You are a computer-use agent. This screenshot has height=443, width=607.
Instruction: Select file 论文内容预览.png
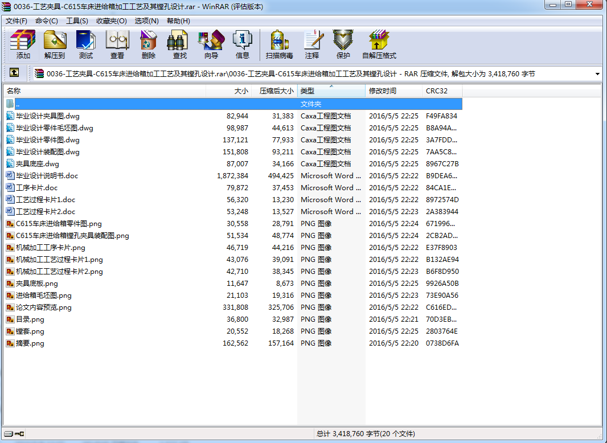[x=44, y=307]
